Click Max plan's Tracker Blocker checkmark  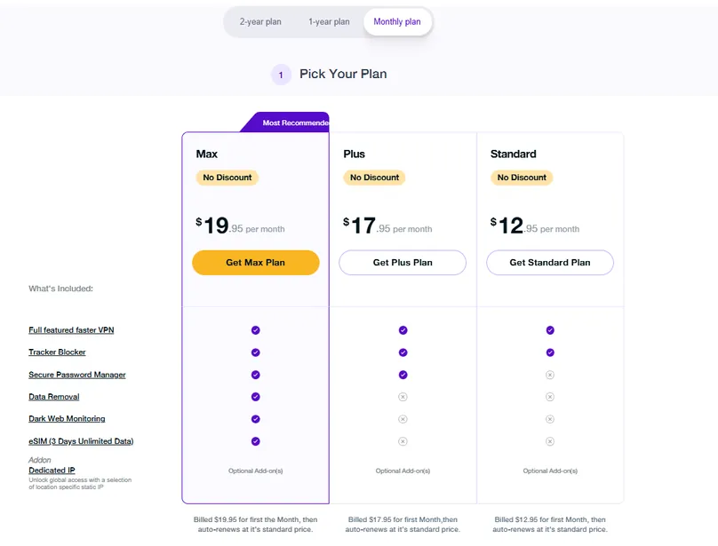[x=256, y=352]
